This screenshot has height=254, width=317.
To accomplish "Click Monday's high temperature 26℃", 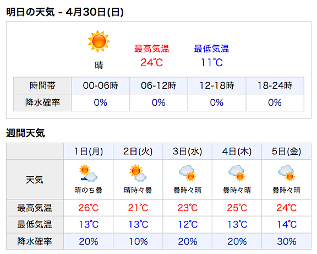I will [89, 208].
